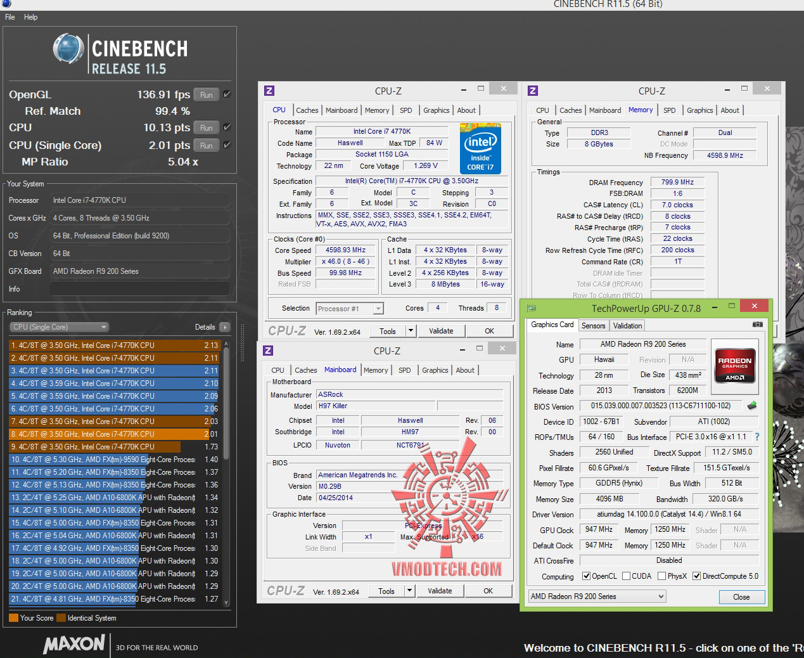Click the Core Speed 4598.93 MHz value
804x658 pixels.
347,250
